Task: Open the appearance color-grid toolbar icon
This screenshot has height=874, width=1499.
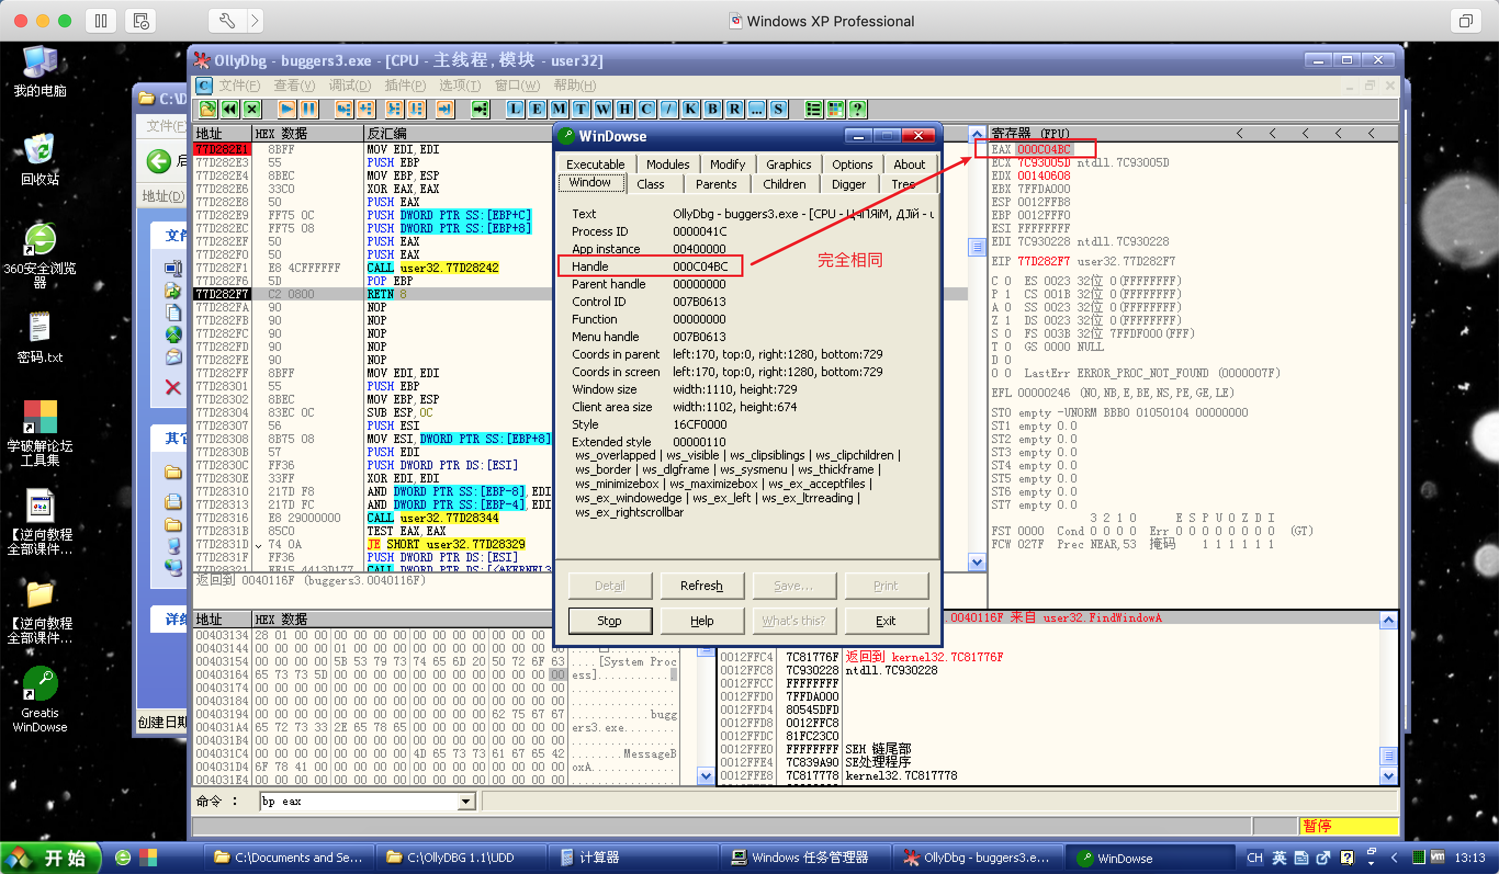Action: click(835, 109)
